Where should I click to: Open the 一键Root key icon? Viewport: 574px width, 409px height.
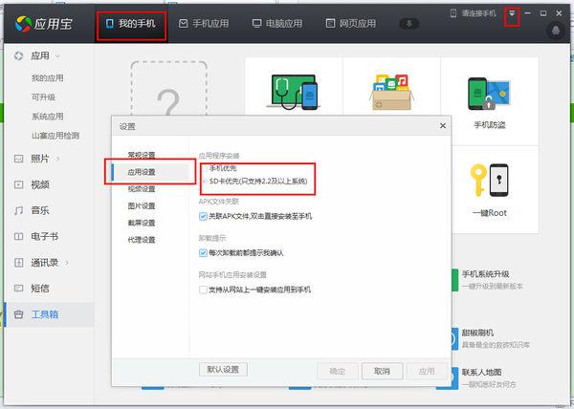point(490,180)
